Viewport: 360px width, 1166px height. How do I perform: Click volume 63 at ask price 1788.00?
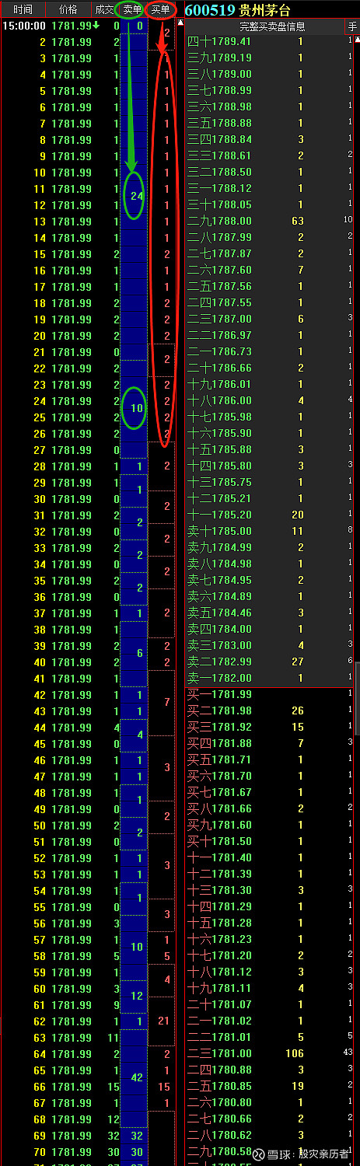[297, 221]
